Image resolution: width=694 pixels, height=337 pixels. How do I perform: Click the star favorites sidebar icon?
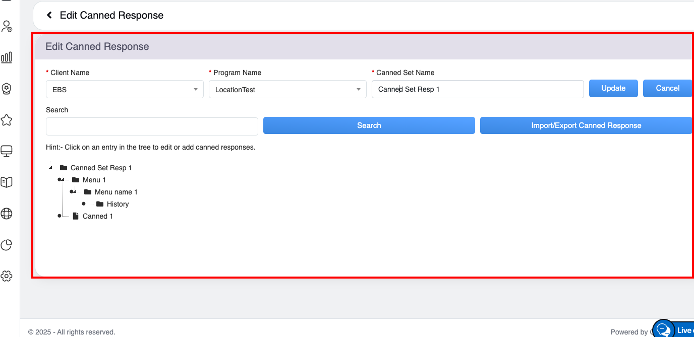pos(7,120)
